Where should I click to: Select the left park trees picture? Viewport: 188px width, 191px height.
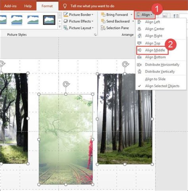(14, 118)
